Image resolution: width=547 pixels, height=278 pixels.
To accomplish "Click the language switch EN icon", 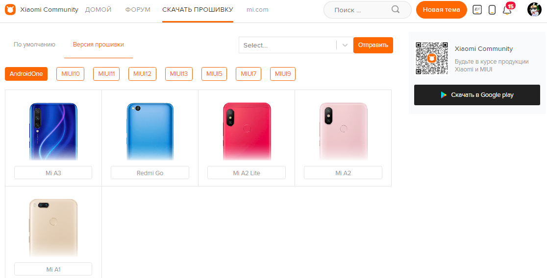I will (x=477, y=10).
